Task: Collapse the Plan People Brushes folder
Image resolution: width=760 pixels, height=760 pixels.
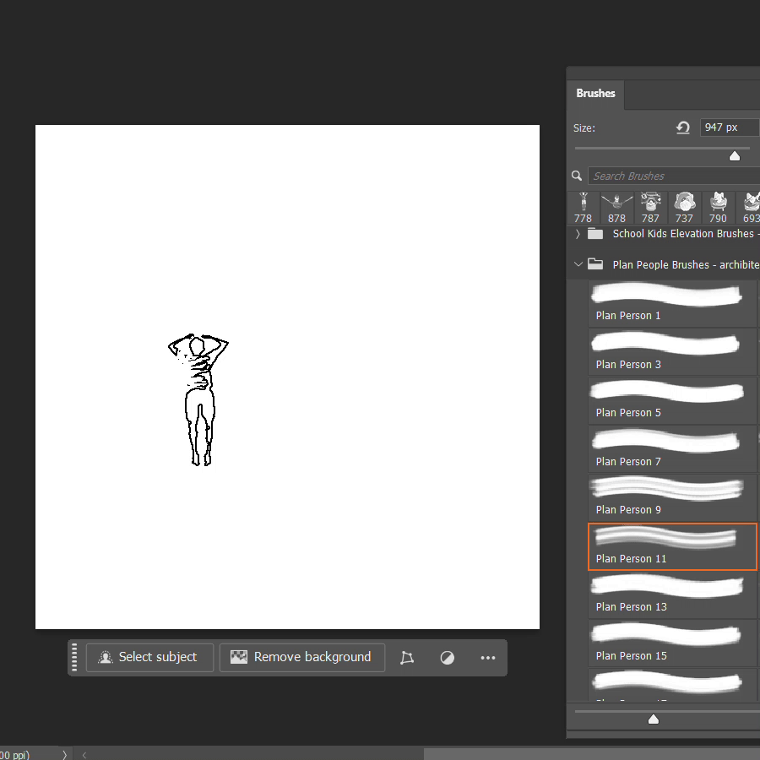Action: (578, 264)
